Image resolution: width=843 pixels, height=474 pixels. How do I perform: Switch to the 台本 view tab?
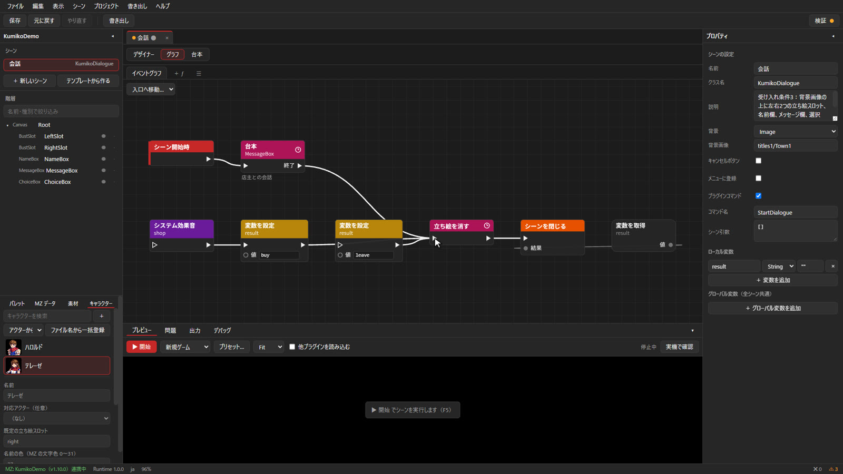[x=197, y=54]
